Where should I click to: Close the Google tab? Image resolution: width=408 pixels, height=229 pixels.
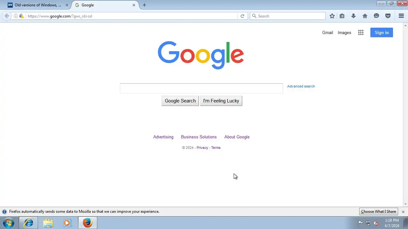coord(134,5)
